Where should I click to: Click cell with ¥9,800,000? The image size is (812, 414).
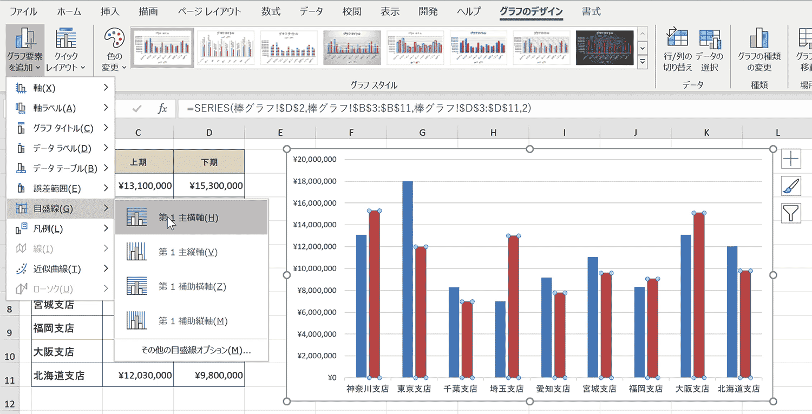click(x=209, y=375)
